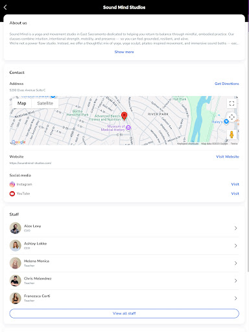Click the Sound Mind Studios header title

(x=124, y=7)
